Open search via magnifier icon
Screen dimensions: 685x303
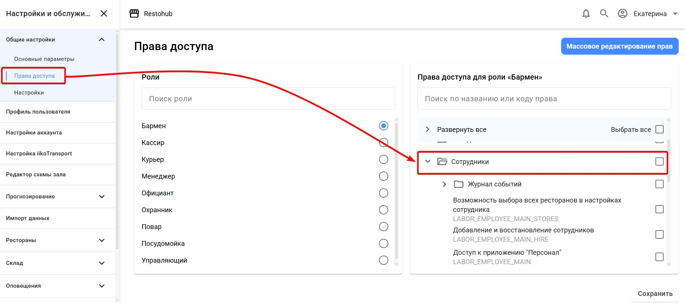point(604,13)
